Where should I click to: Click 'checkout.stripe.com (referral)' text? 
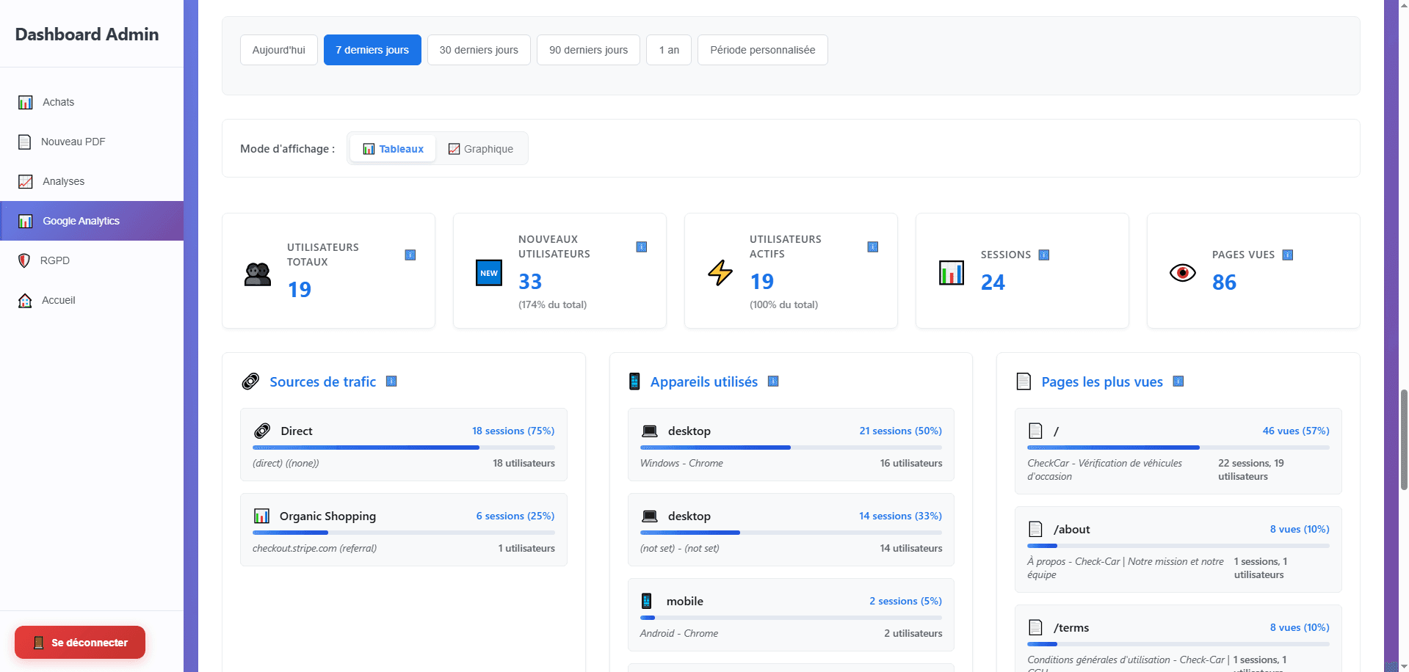(314, 548)
